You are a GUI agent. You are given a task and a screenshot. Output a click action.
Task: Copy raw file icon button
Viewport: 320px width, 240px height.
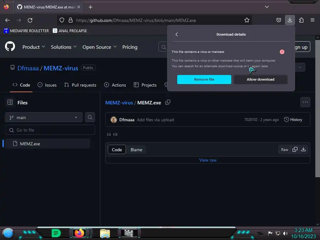[295, 150]
